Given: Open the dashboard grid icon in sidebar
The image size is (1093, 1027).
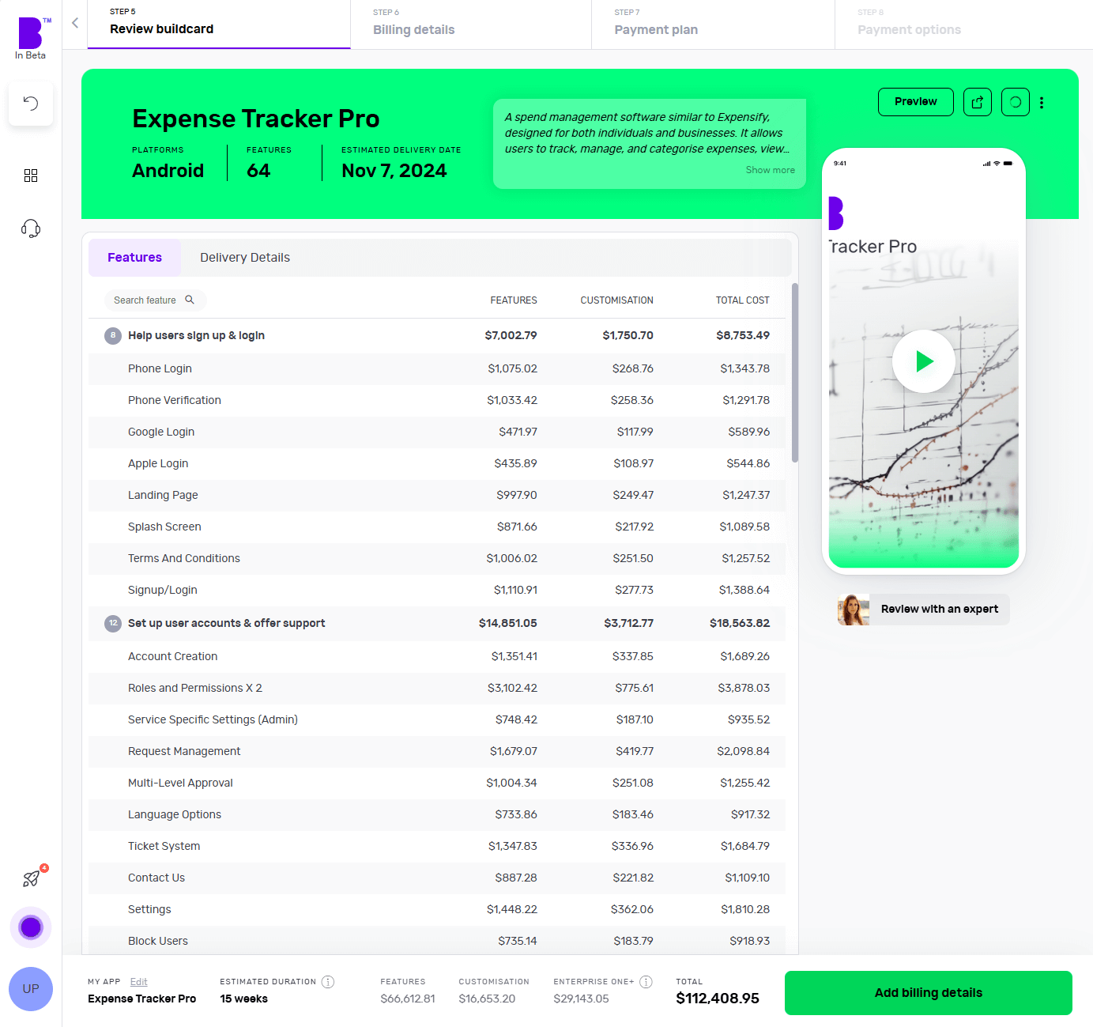Looking at the screenshot, I should (x=31, y=176).
